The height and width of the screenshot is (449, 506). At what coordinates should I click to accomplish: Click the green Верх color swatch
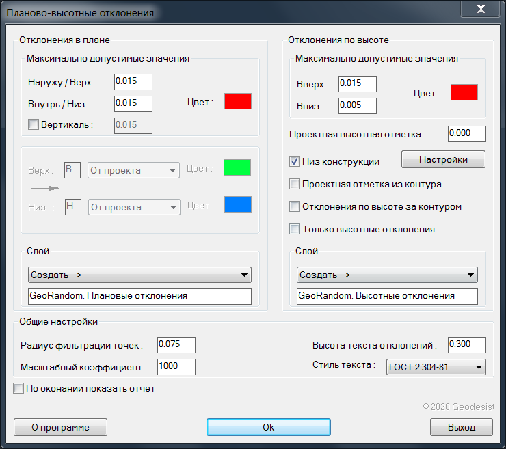point(237,168)
